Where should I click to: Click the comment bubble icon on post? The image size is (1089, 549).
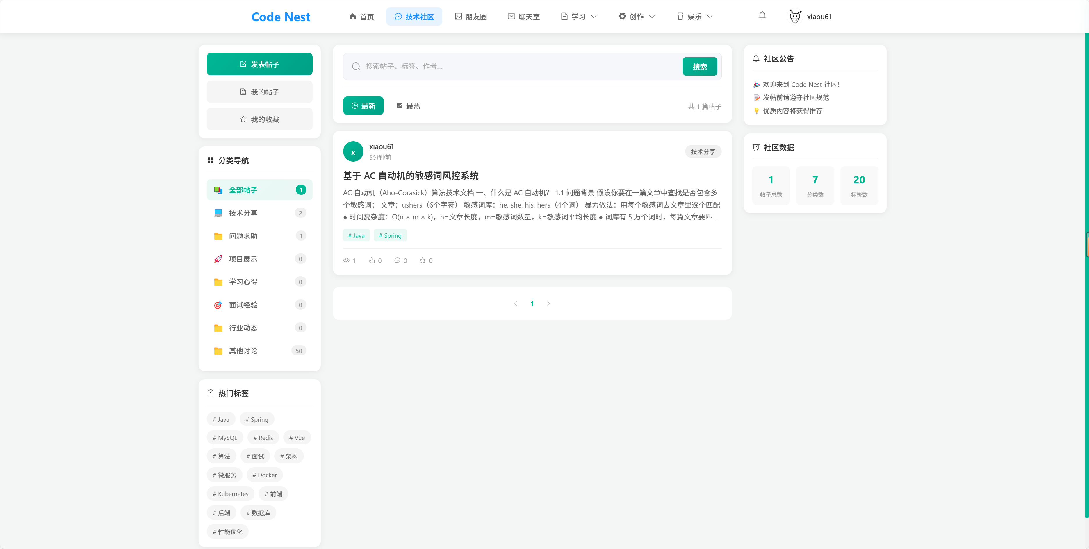click(x=397, y=260)
